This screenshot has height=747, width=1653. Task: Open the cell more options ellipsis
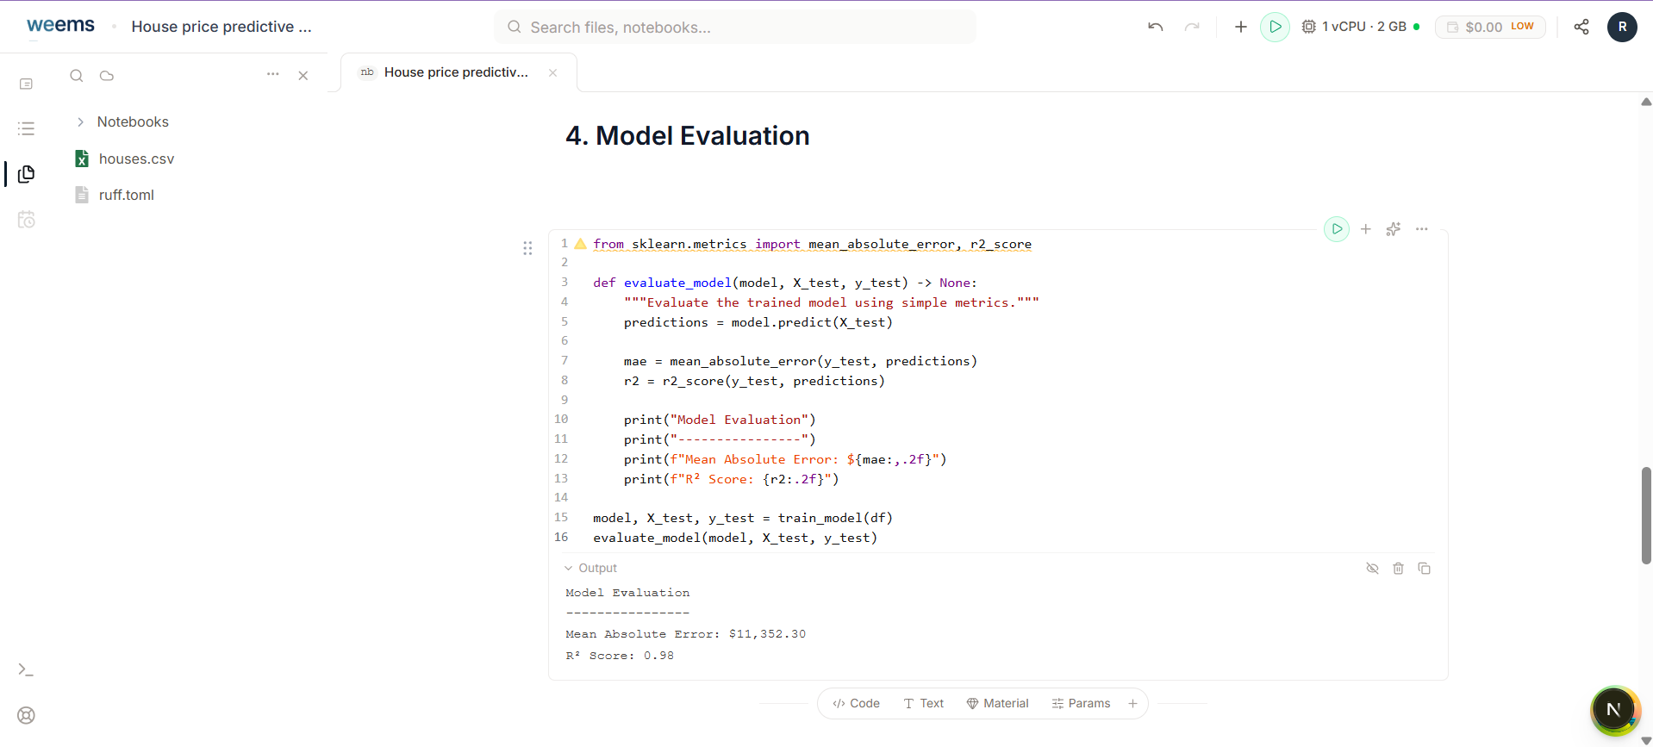1422,229
